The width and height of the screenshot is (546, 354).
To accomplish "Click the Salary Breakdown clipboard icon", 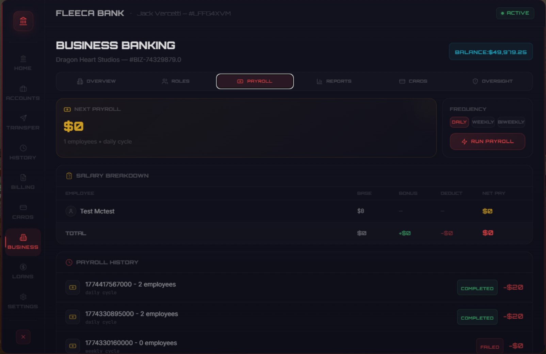I will [69, 176].
